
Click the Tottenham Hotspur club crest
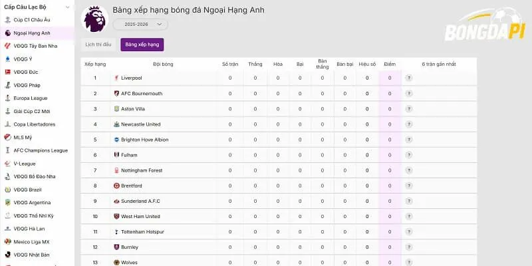pos(117,231)
